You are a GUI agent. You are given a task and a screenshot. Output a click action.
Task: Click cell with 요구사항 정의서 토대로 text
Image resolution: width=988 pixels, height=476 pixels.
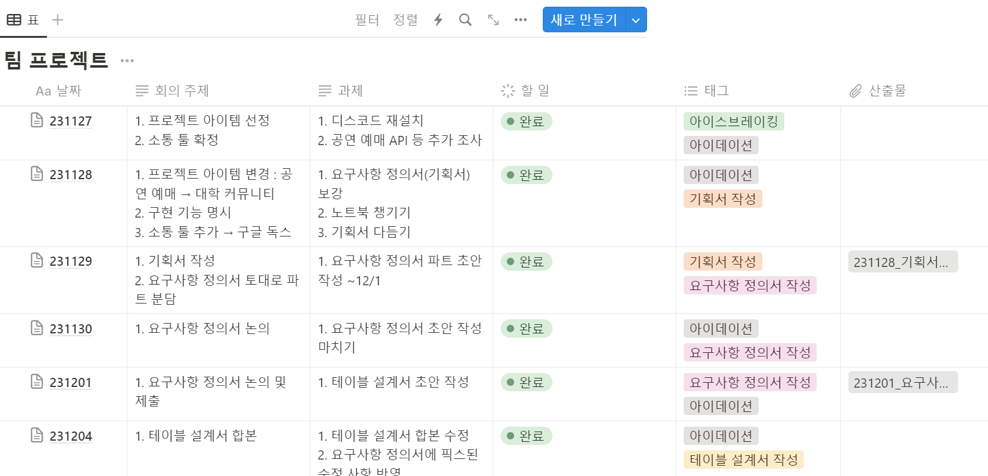point(218,280)
